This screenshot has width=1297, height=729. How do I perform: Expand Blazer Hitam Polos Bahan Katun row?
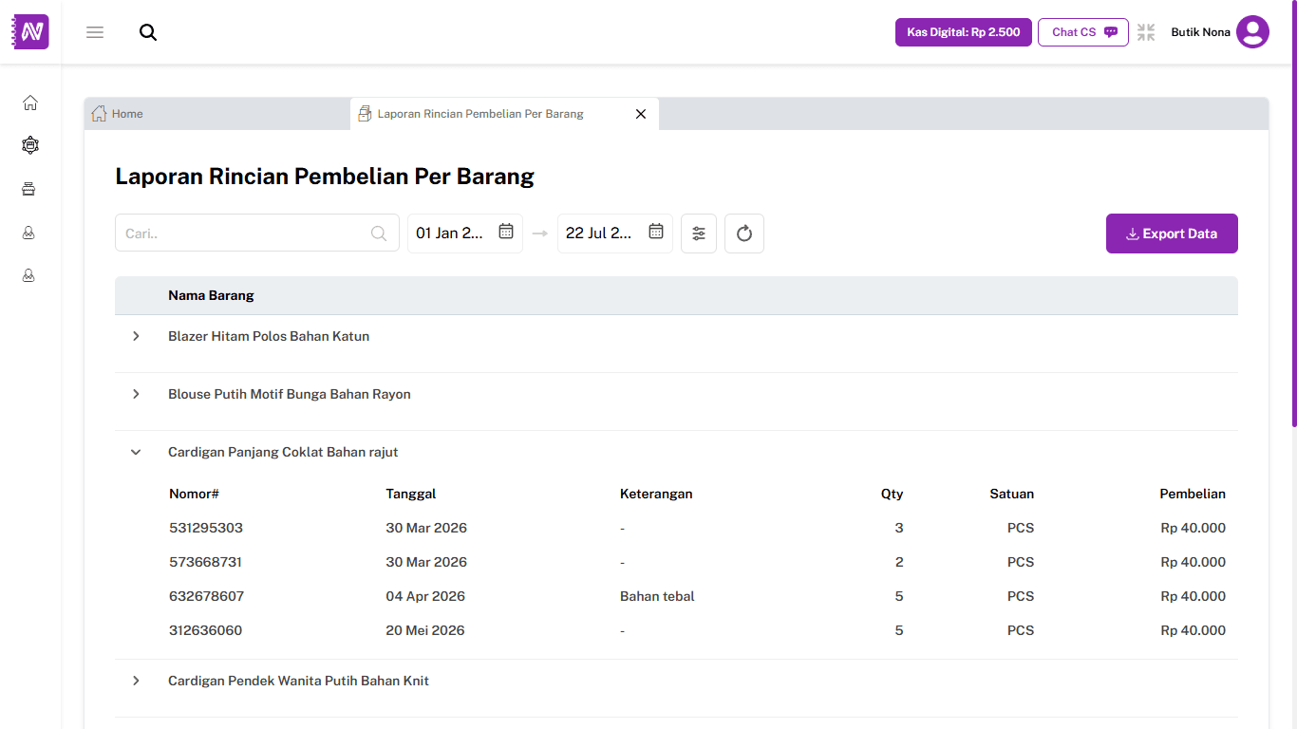pyautogui.click(x=136, y=336)
